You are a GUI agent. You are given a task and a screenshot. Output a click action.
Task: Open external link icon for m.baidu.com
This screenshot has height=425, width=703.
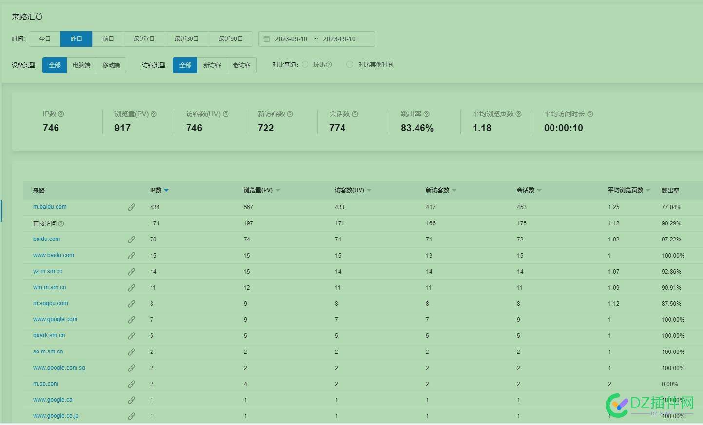click(x=132, y=207)
